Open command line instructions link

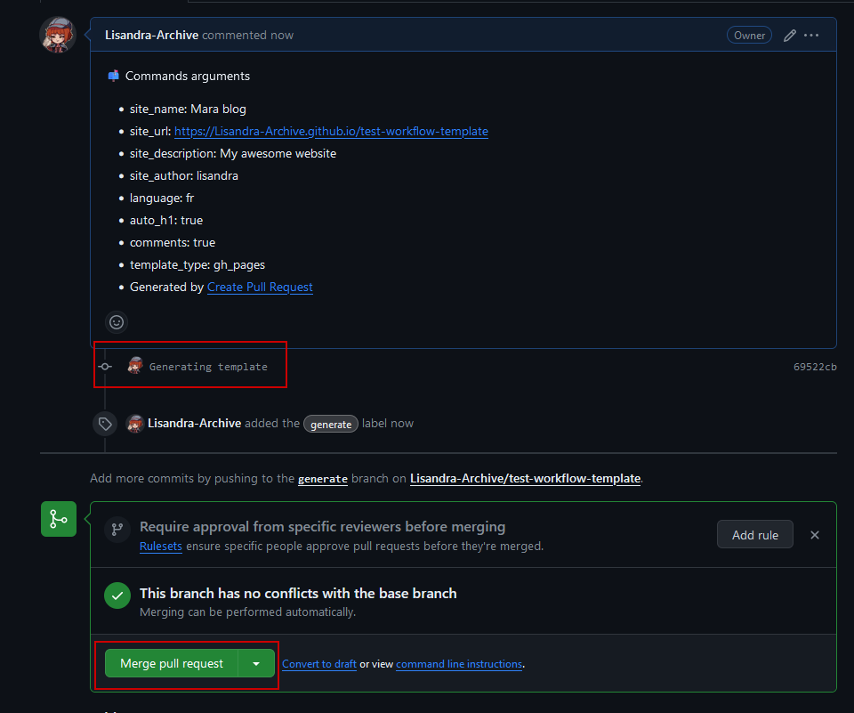click(x=459, y=664)
